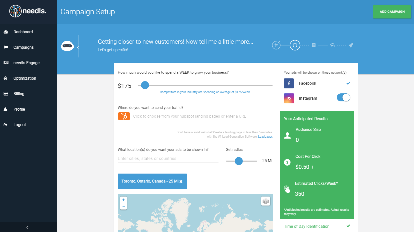Open the Leadpages link

point(265,137)
